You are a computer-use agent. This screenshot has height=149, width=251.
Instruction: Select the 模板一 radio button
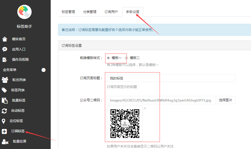pos(108,58)
